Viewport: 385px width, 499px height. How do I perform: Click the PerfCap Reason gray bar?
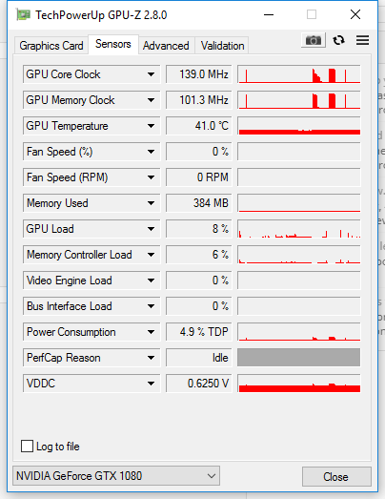299,358
